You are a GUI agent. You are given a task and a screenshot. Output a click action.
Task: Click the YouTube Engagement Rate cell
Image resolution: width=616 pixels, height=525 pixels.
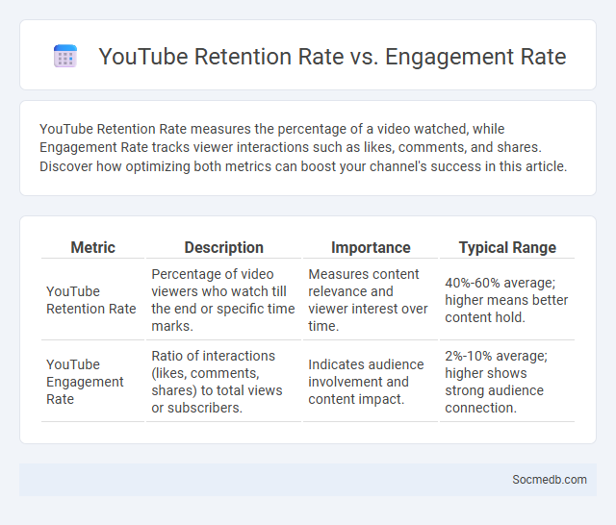pyautogui.click(x=92, y=382)
